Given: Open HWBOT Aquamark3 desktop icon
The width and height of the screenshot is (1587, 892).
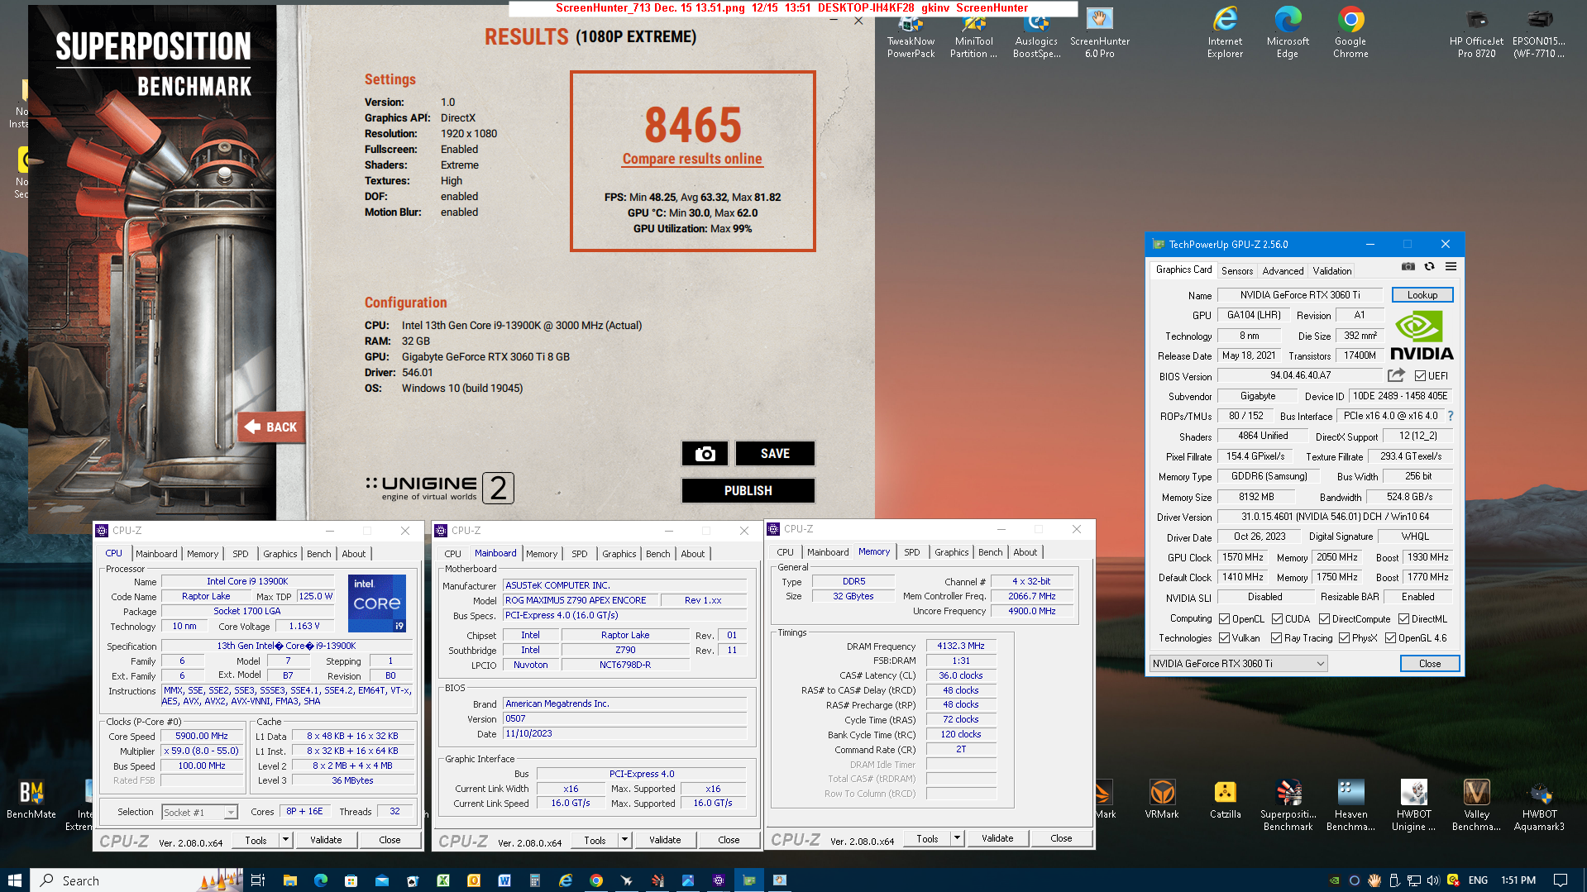Looking at the screenshot, I should (x=1539, y=804).
